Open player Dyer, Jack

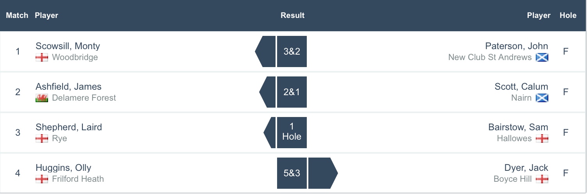[x=526, y=168]
